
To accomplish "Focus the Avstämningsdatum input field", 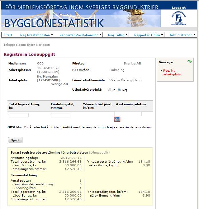I will tap(128, 114).
